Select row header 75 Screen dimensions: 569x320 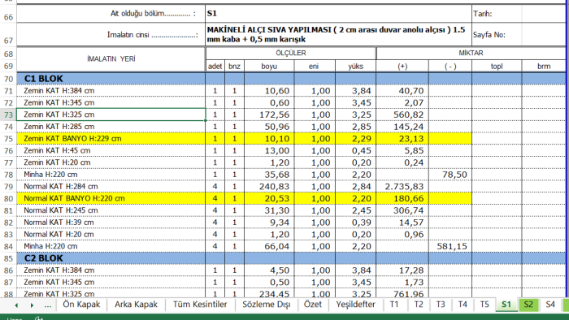tap(8, 138)
